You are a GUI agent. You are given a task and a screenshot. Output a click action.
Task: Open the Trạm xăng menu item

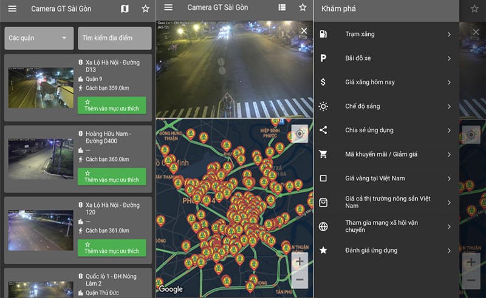pos(386,34)
